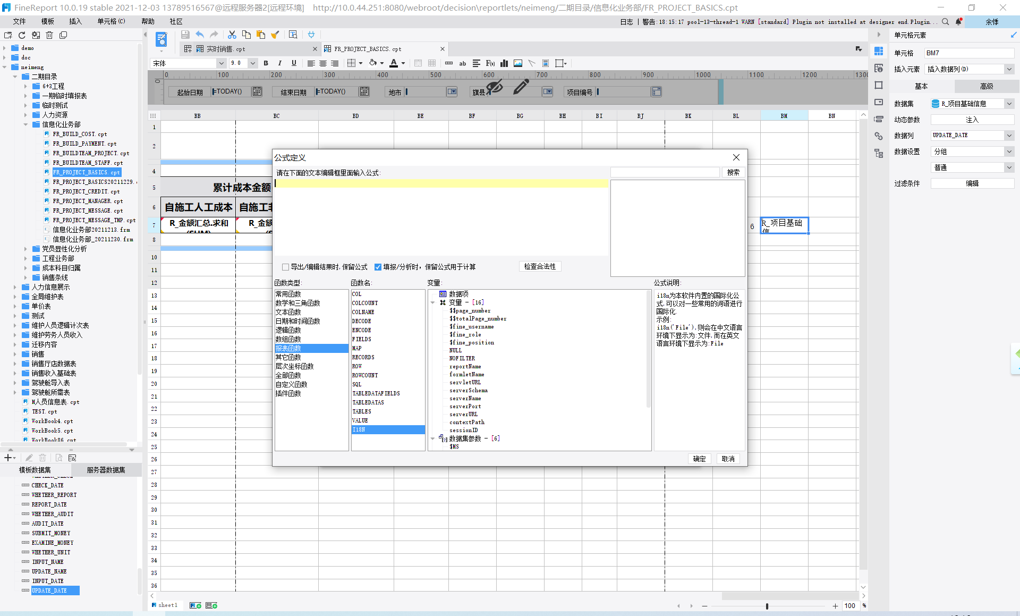Open cell element panel icon in right sidebar
The image size is (1020, 616).
point(879,52)
